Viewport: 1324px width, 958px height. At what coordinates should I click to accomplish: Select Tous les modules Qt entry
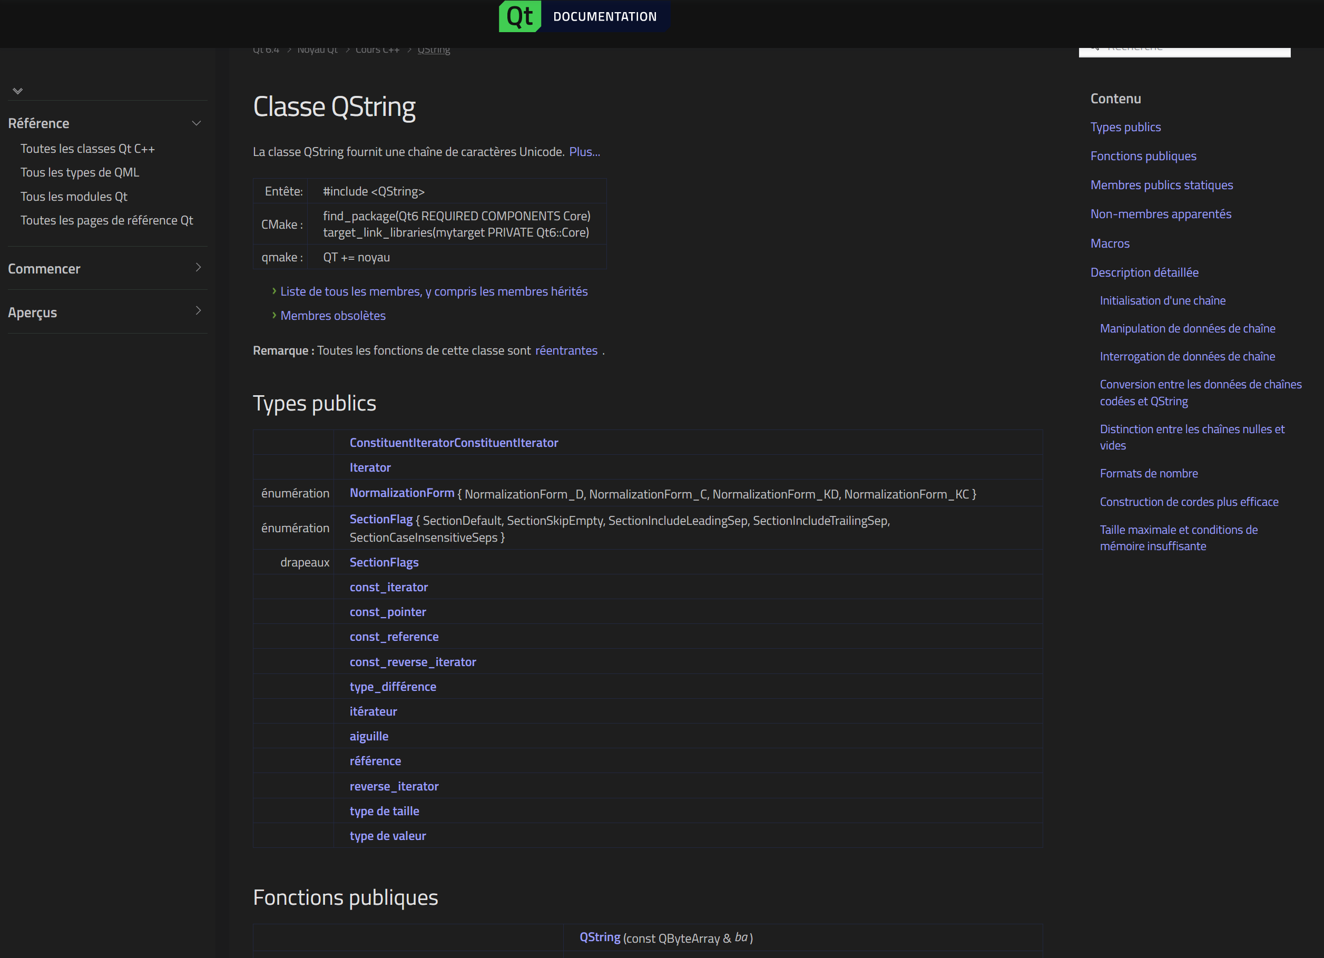pyautogui.click(x=74, y=197)
